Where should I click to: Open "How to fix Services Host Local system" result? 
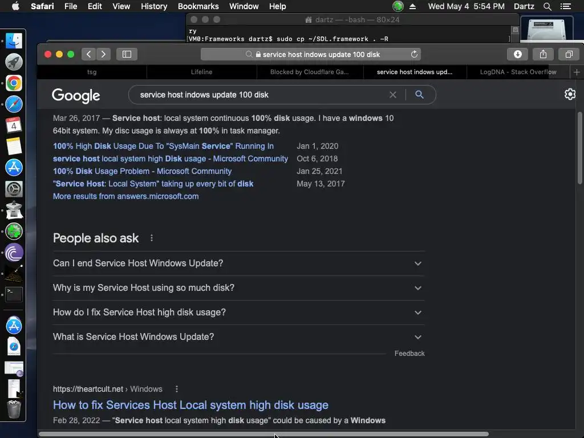[x=190, y=405]
